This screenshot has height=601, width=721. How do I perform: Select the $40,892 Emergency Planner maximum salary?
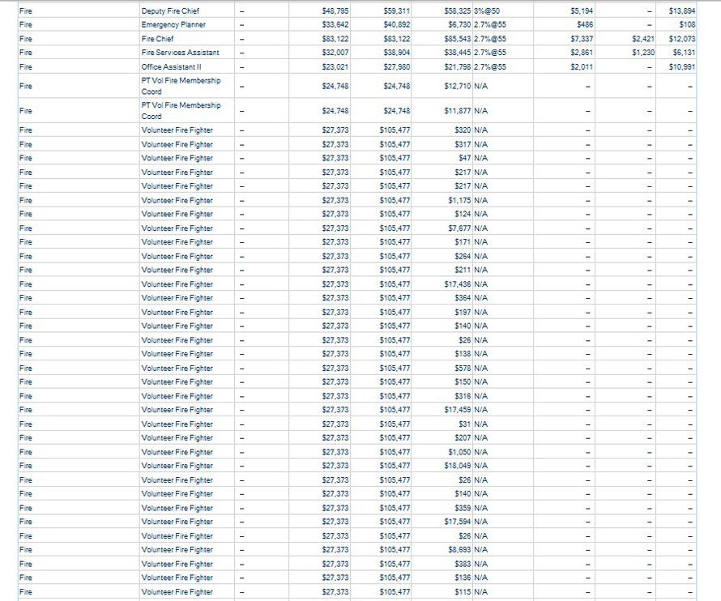[x=397, y=24]
